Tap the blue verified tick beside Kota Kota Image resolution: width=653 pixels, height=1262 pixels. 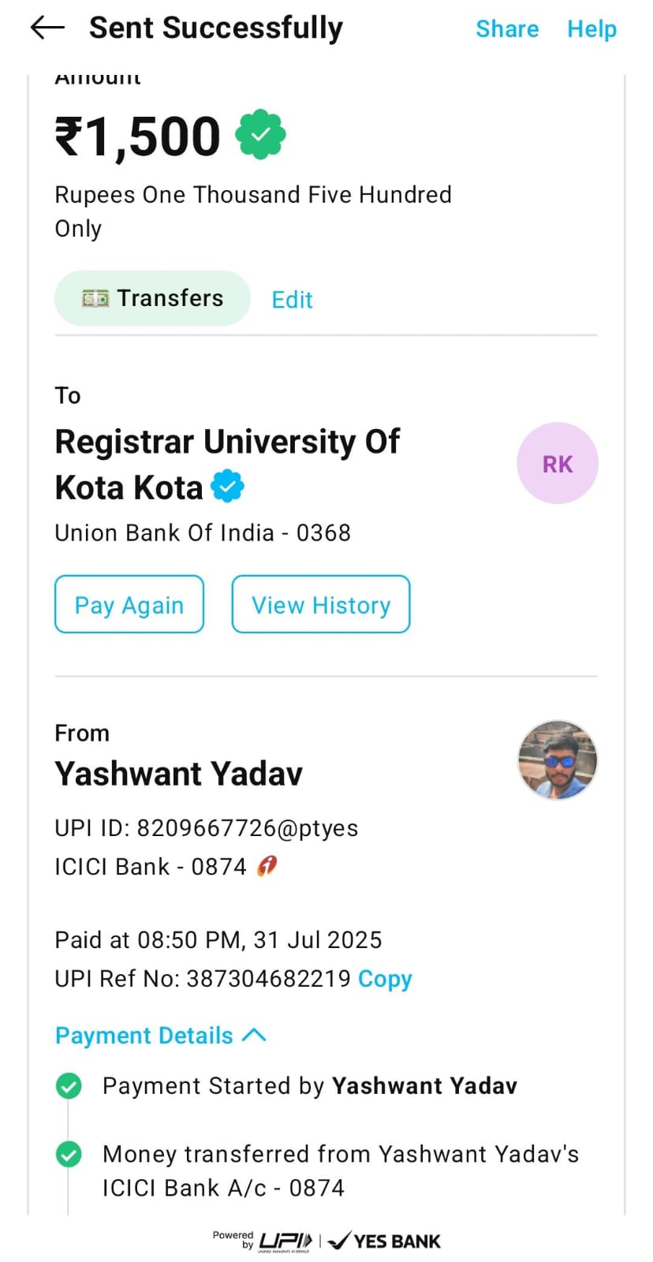click(x=228, y=486)
